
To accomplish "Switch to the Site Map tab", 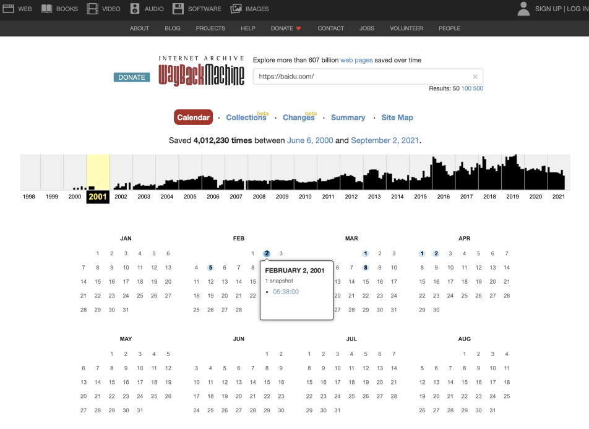I will click(x=397, y=117).
